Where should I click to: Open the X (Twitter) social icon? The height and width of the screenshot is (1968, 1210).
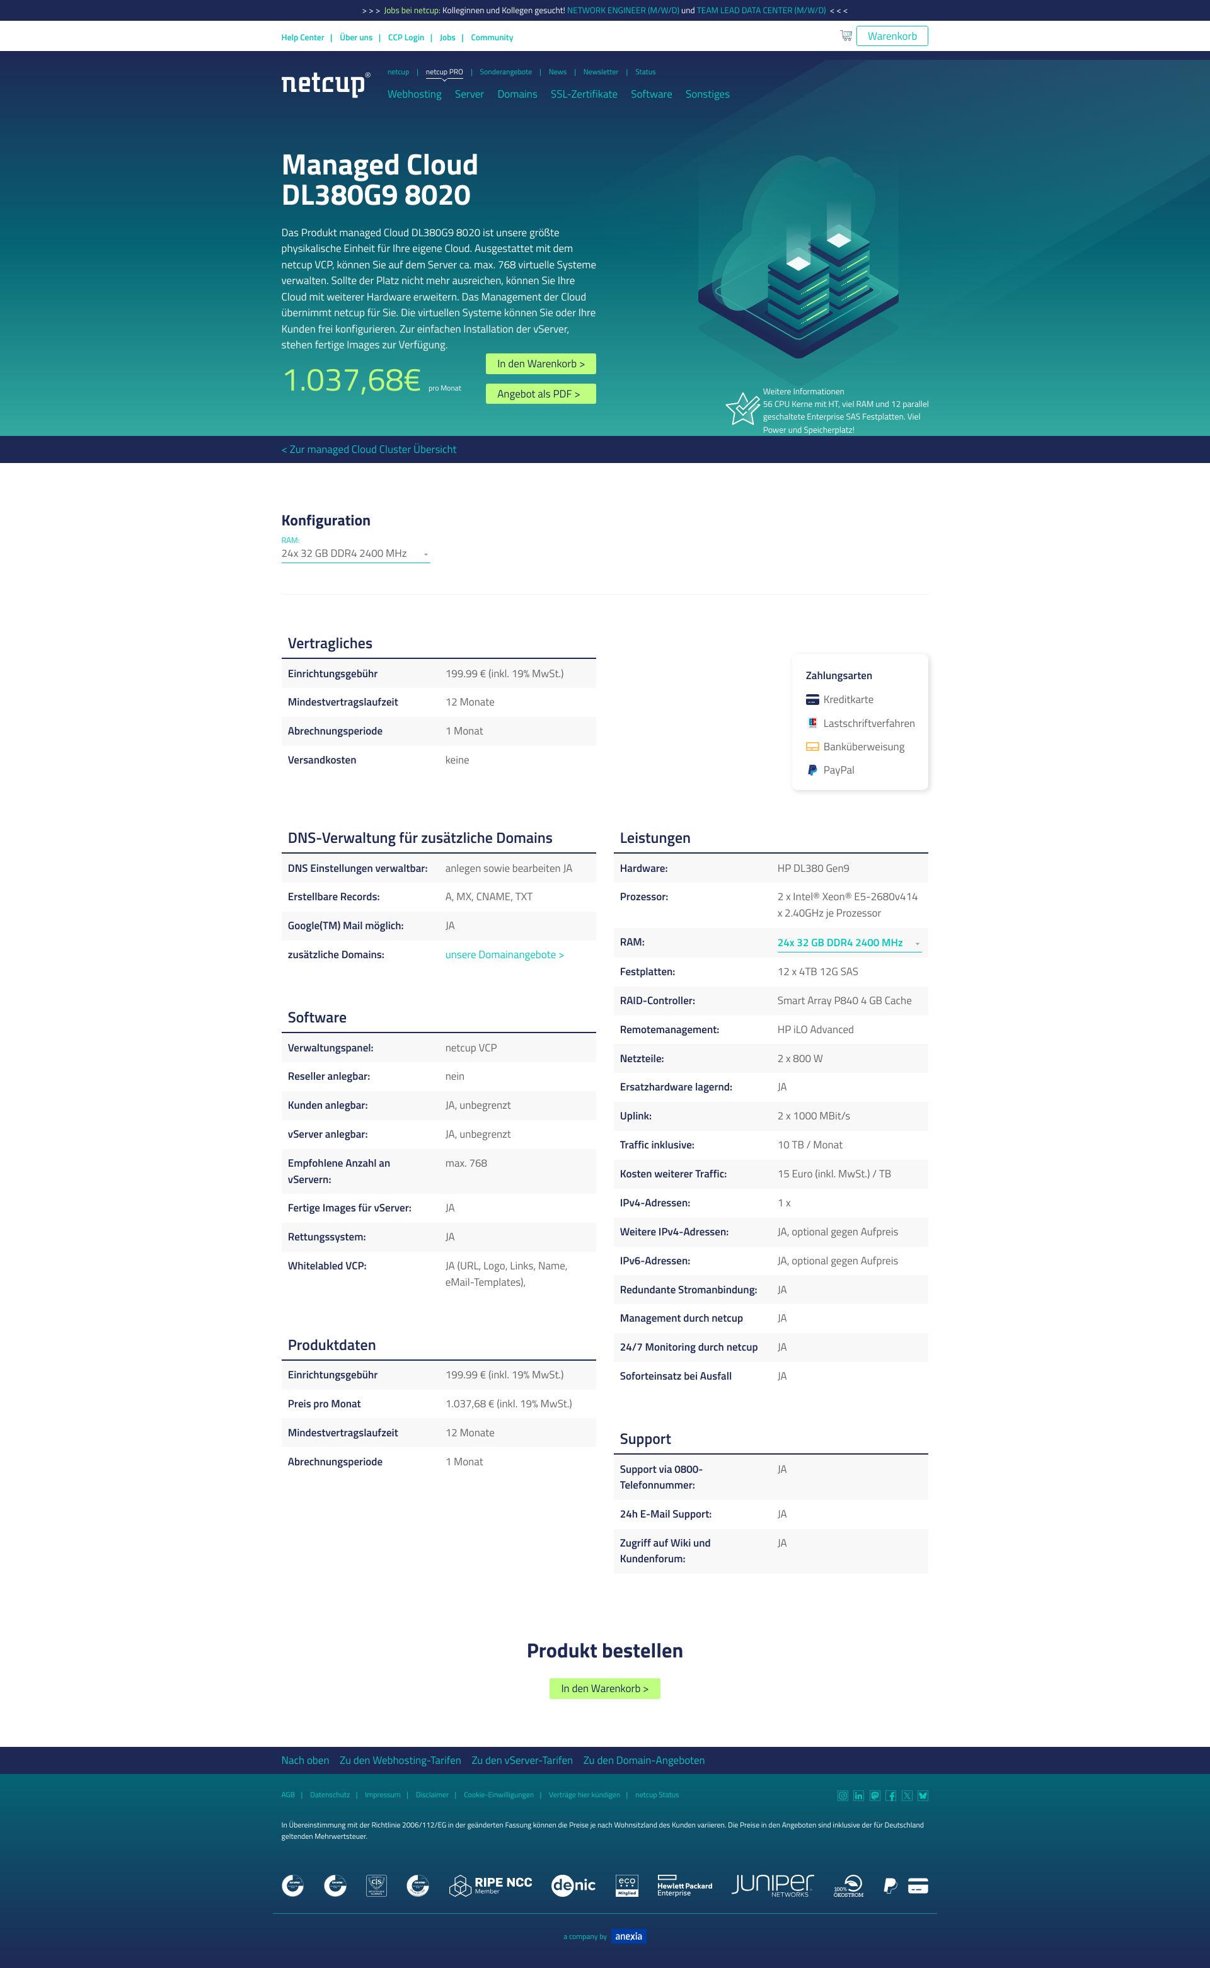[907, 1795]
